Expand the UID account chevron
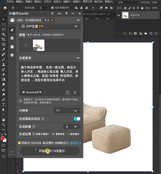This screenshot has width=161, height=174. [78, 20]
